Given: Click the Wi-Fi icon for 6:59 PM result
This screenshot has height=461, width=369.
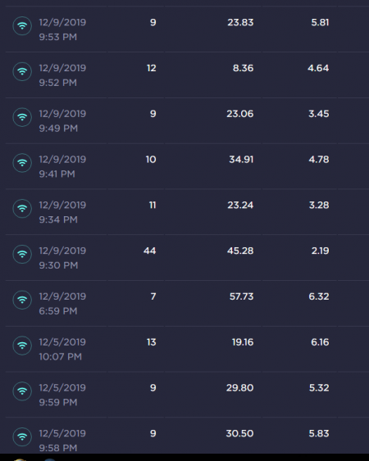Looking at the screenshot, I should pyautogui.click(x=22, y=300).
